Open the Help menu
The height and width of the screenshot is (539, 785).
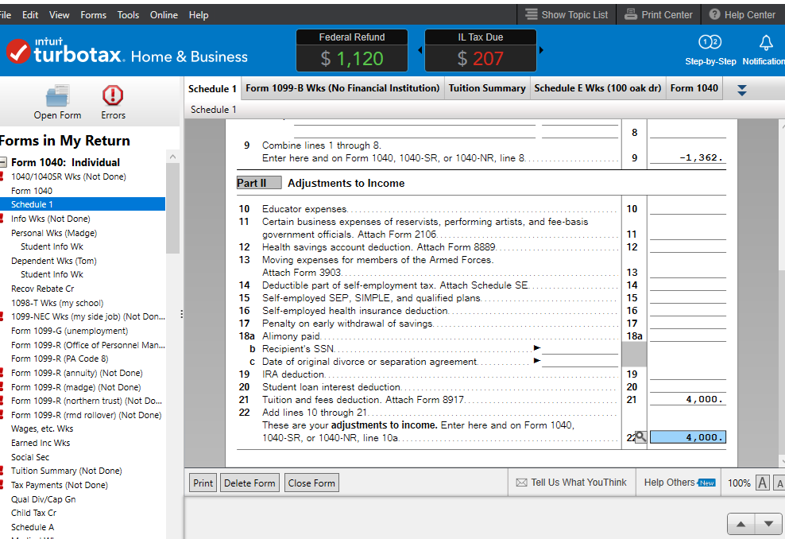click(x=199, y=15)
